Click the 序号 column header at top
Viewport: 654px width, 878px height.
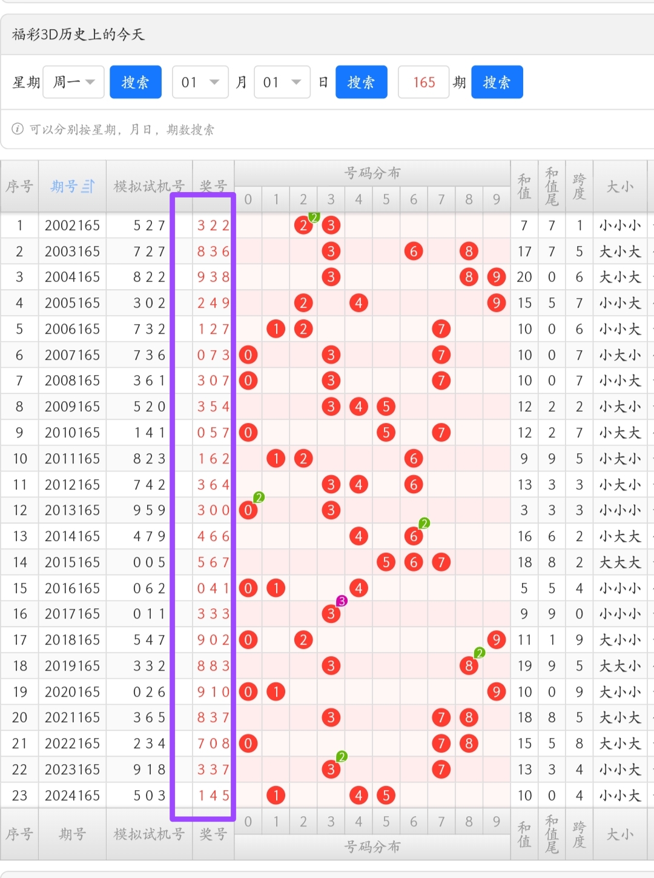tap(19, 186)
